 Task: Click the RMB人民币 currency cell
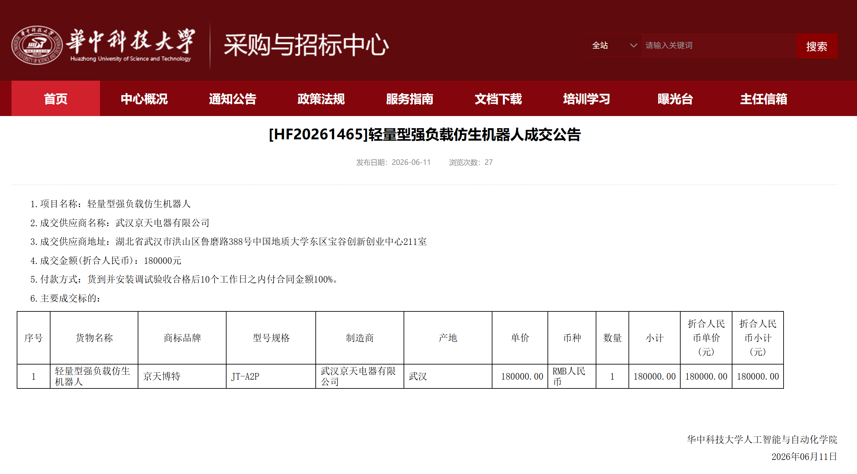click(x=572, y=377)
